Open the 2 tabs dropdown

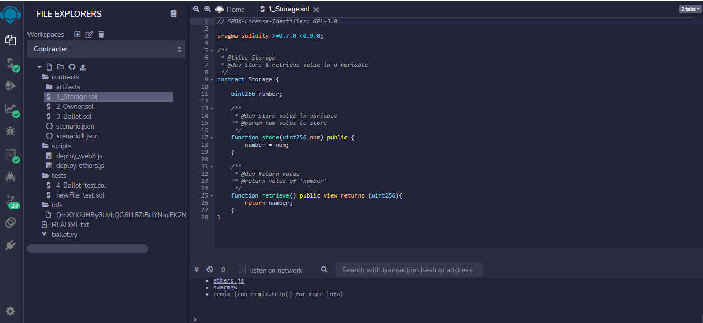[x=690, y=9]
